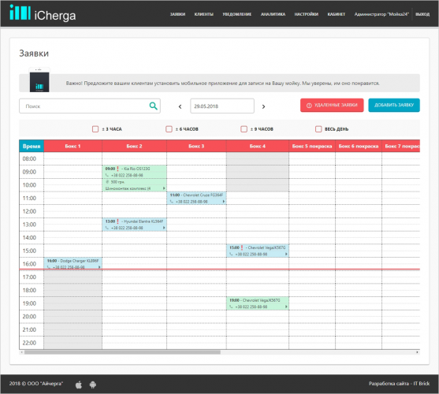Screen dimensions: 439x394
Task: Enable the ± 3 ЧАСА checkbox
Action: [x=95, y=129]
